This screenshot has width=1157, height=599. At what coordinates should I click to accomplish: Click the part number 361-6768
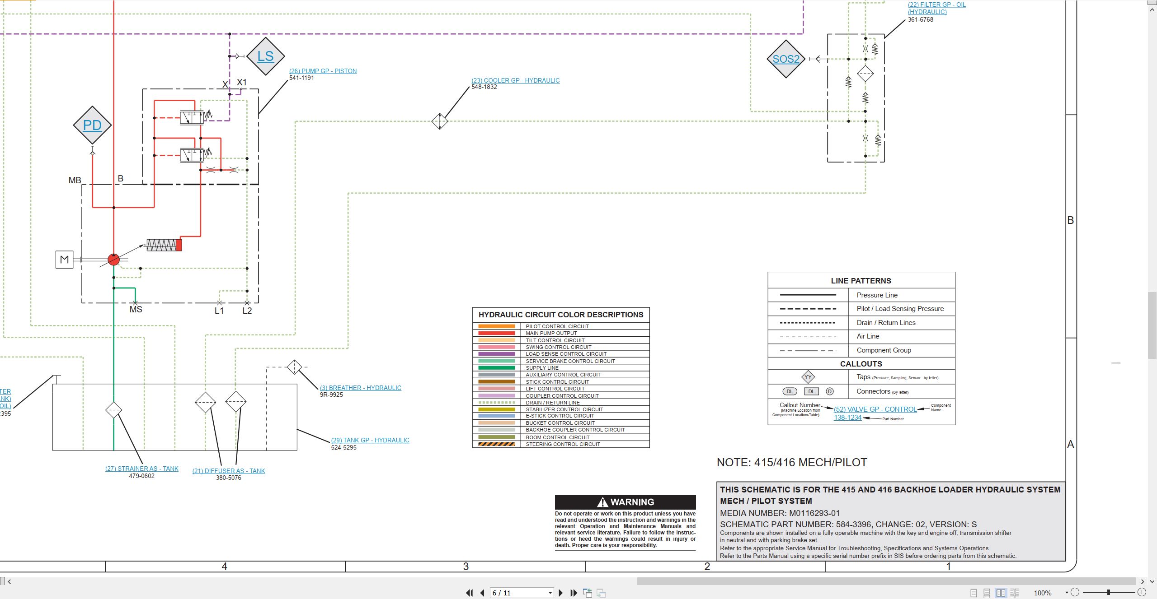point(920,19)
